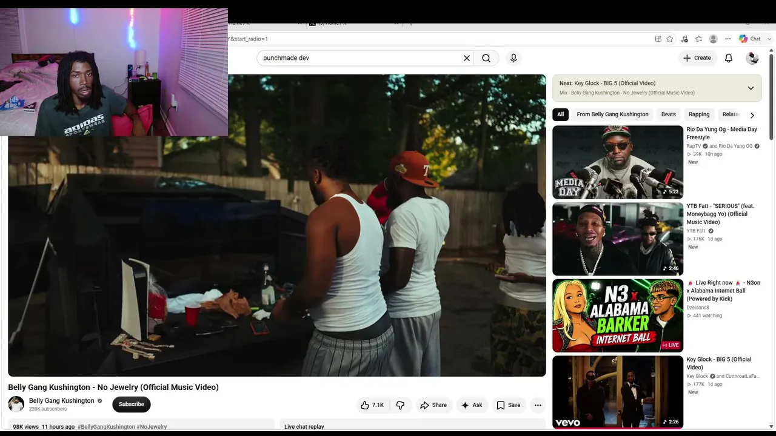Viewport: 776px width, 436px height.
Task: Open Rio Da Yung Og Media Day thumbnail
Action: coord(618,162)
